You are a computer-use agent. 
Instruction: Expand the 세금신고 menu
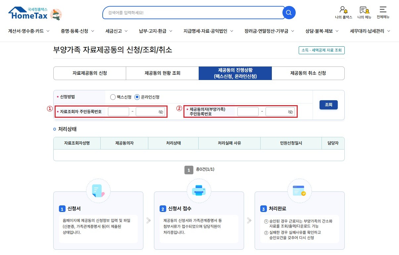point(116,31)
